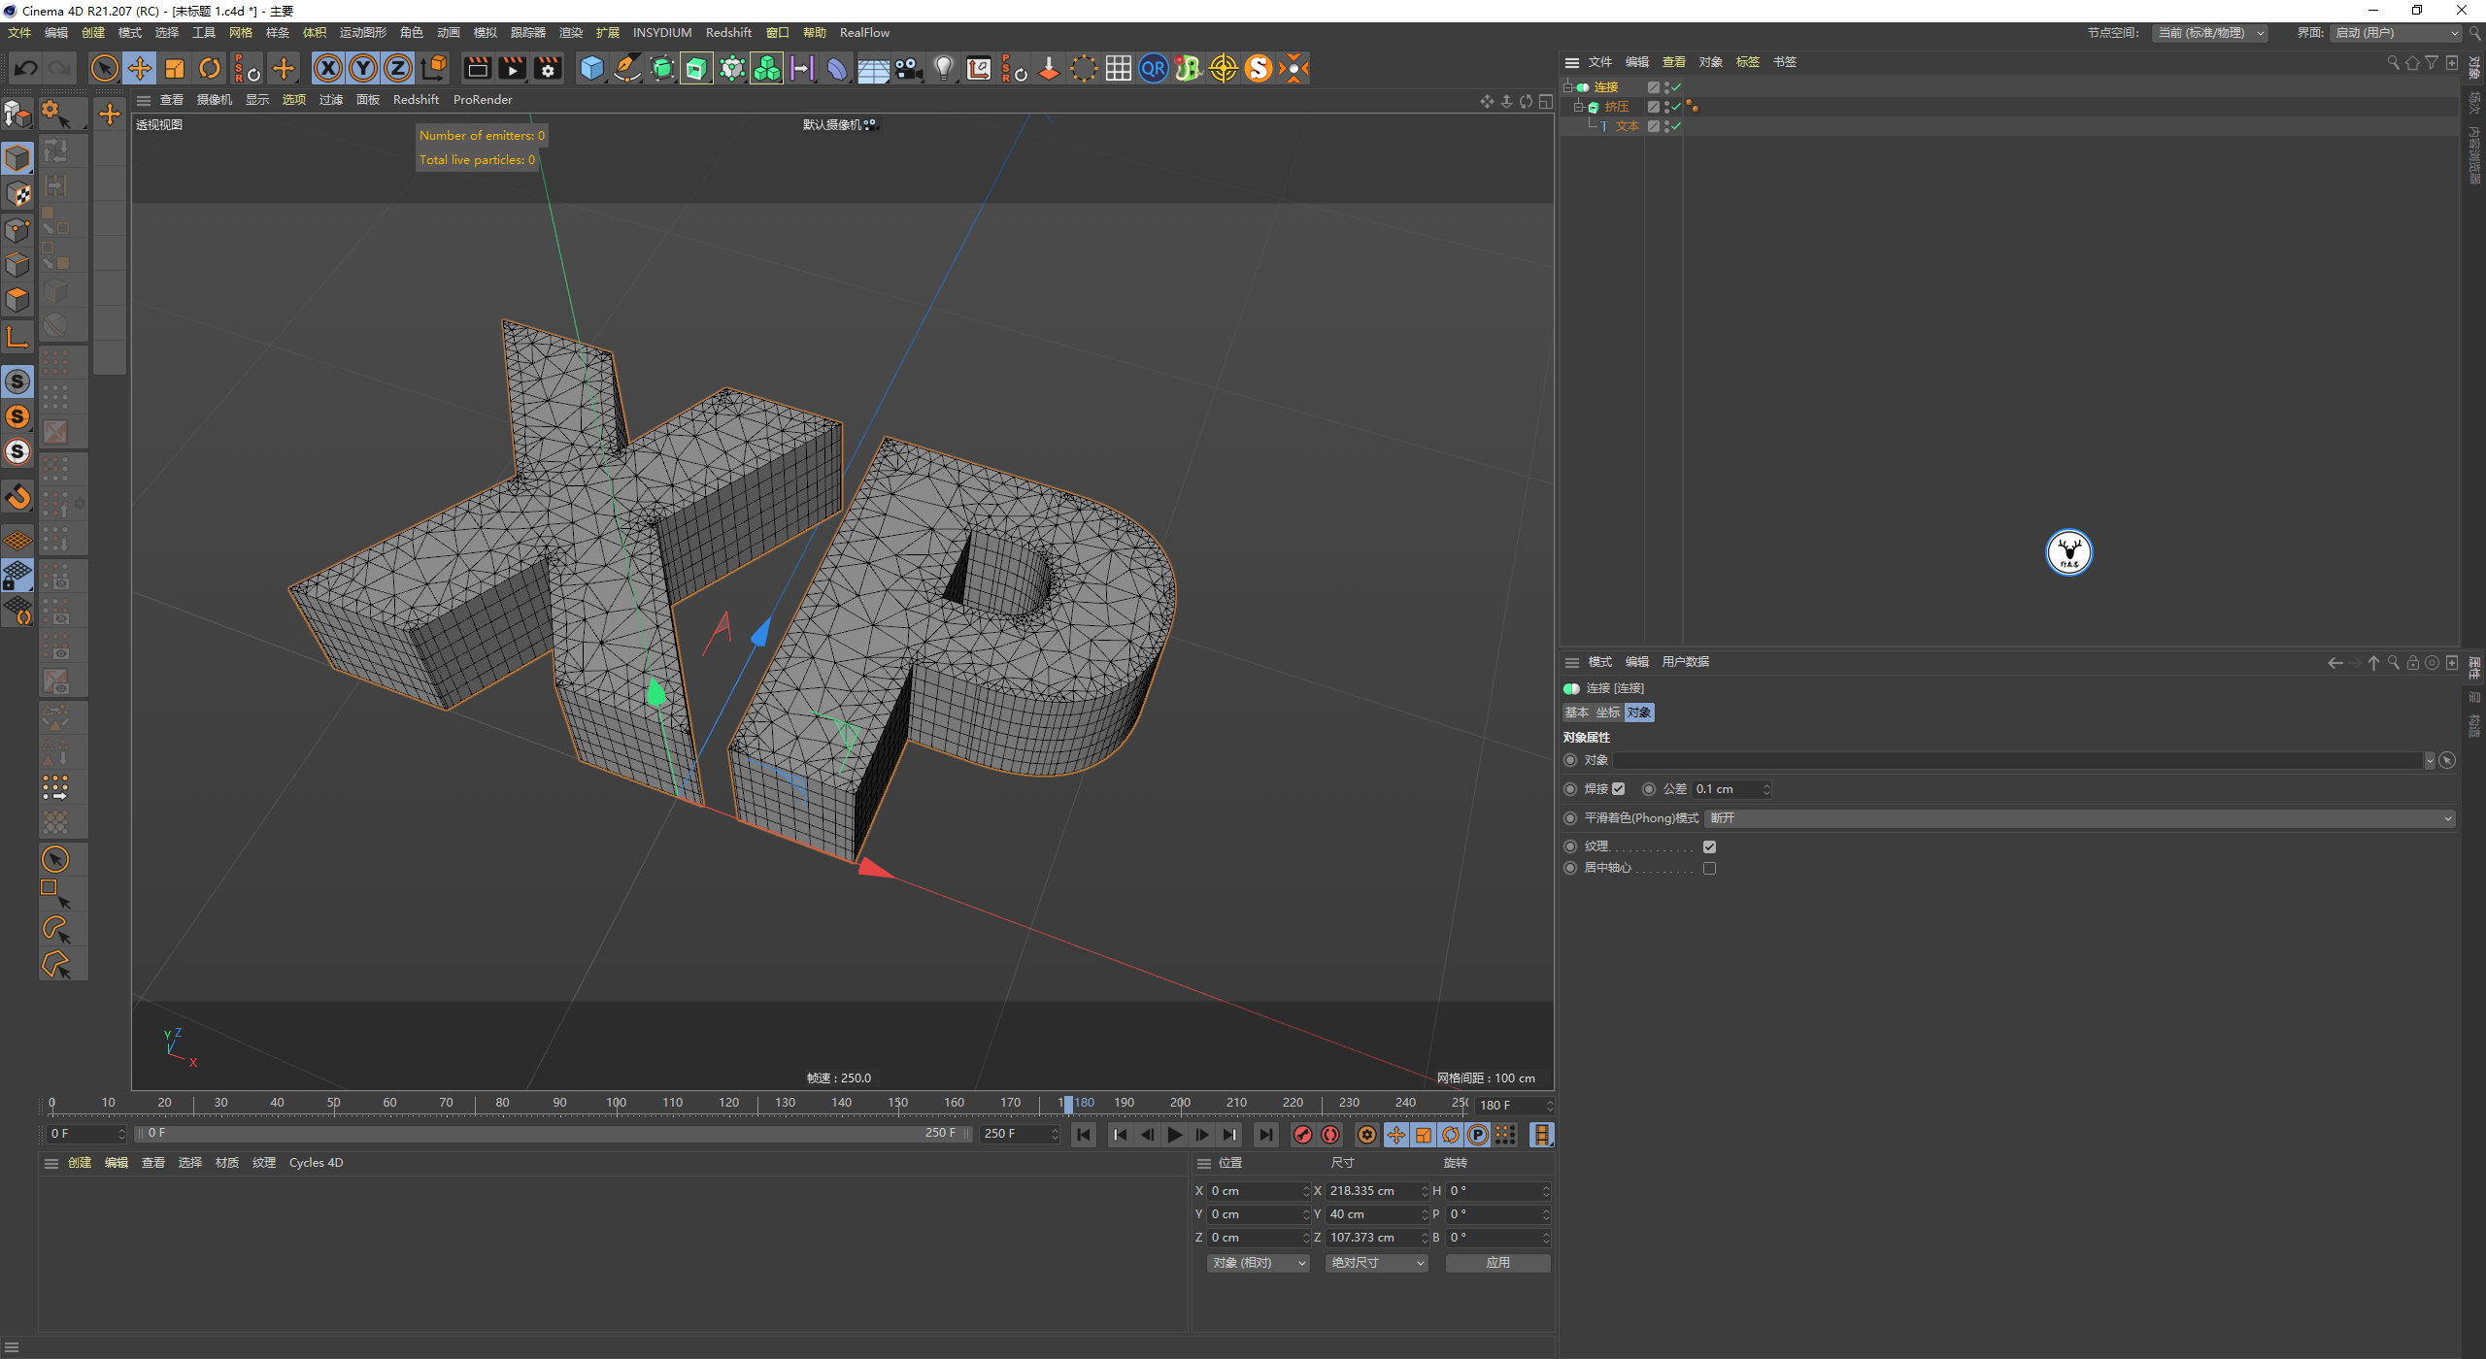
Task: Open the Spline Pen tool
Action: point(627,68)
